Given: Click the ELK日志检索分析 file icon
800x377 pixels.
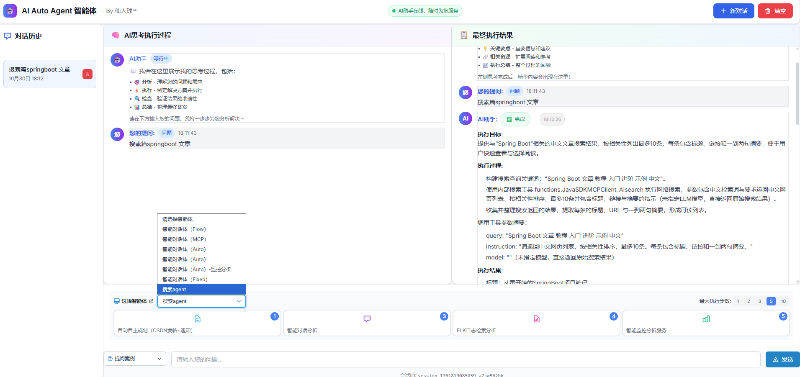Looking at the screenshot, I should pos(537,319).
